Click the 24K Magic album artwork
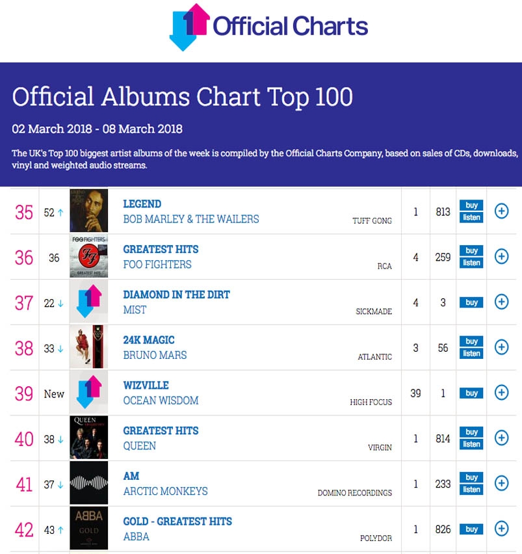 pos(88,347)
